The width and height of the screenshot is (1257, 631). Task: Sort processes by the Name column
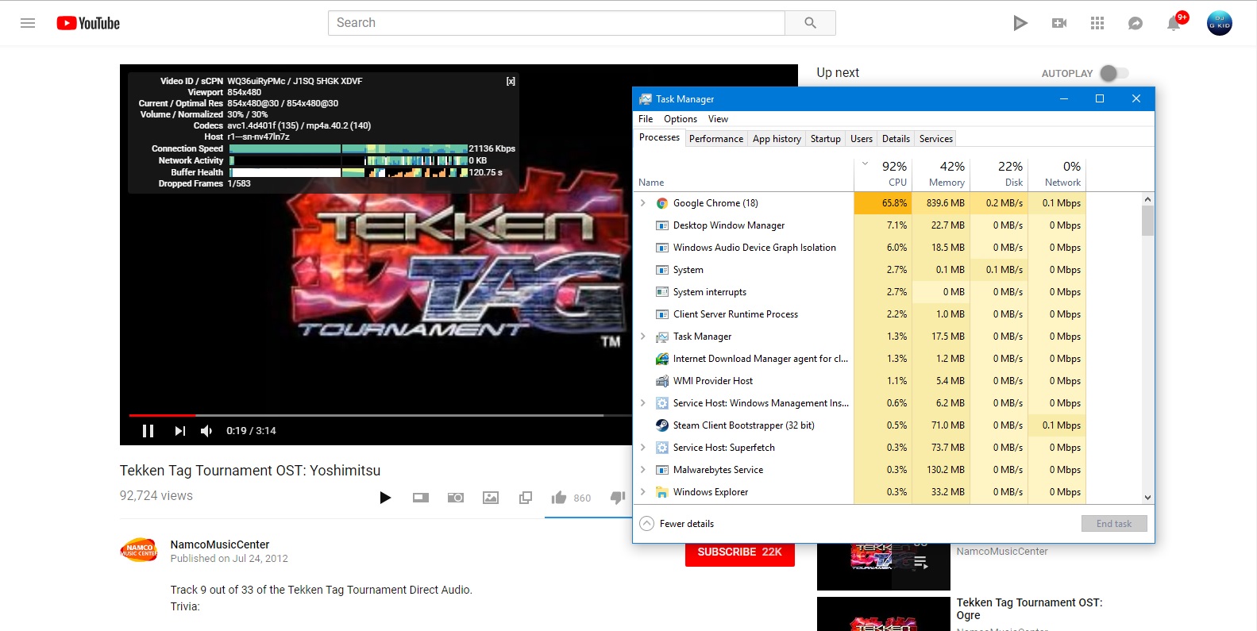(x=743, y=174)
